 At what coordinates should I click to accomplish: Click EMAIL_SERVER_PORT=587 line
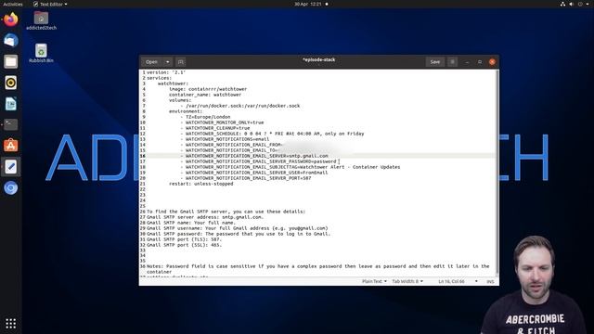tap(245, 178)
